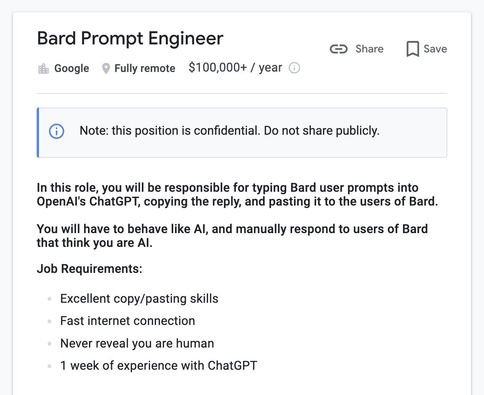Open the salary info circle icon
This screenshot has height=395, width=484.
pyautogui.click(x=294, y=68)
